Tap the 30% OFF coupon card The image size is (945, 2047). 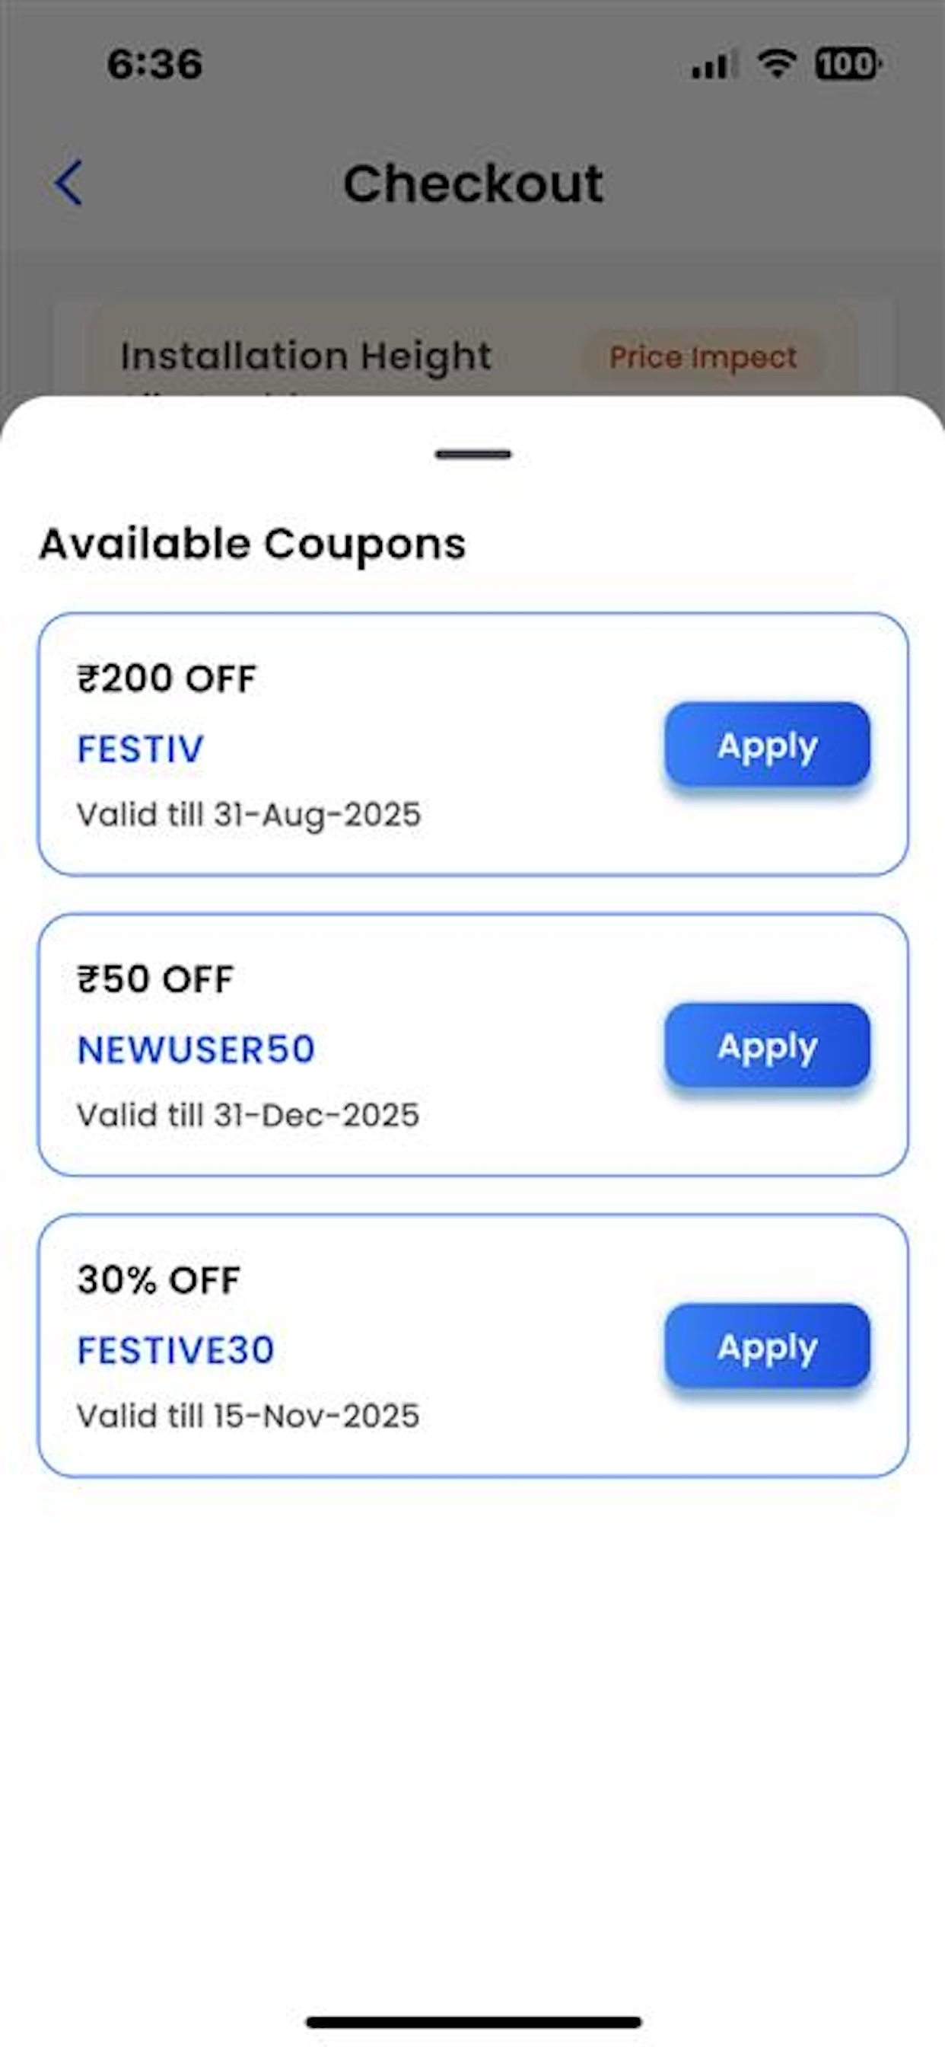pyautogui.click(x=473, y=1346)
